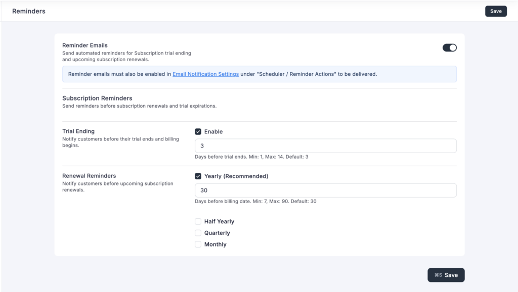518x292 pixels.
Task: Check the Quarterly renewal reminder box
Action: tap(198, 233)
